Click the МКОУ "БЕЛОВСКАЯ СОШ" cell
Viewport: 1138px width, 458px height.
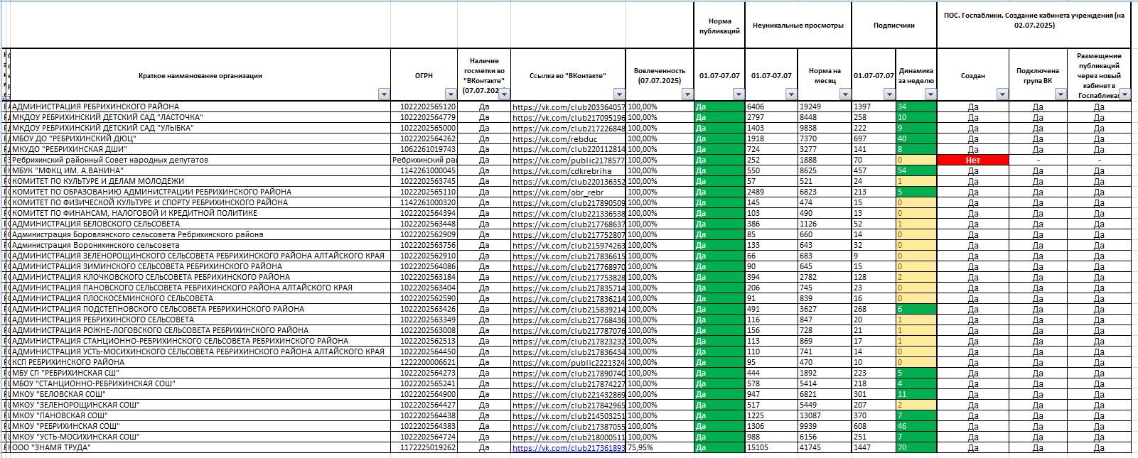(x=200, y=395)
